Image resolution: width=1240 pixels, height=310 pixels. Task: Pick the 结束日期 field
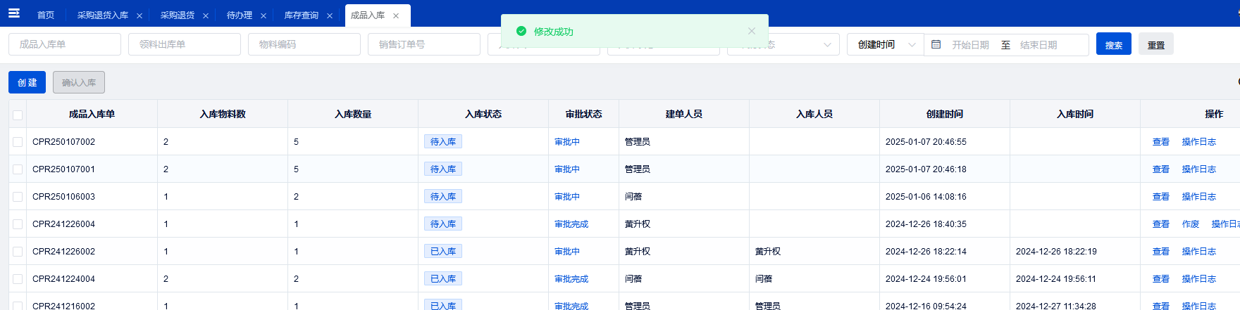pyautogui.click(x=1038, y=45)
